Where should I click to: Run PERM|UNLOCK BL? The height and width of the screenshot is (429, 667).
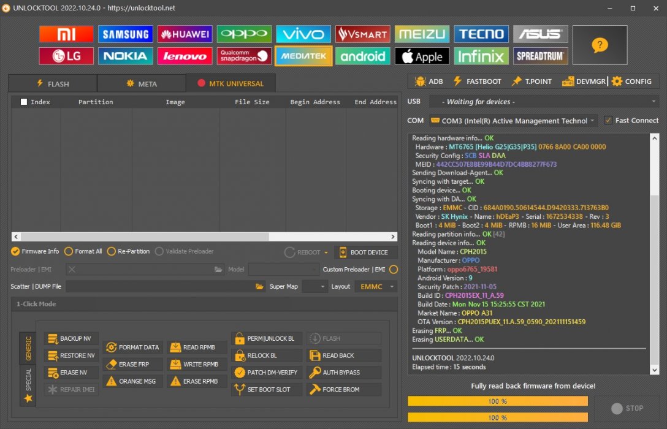(267, 338)
